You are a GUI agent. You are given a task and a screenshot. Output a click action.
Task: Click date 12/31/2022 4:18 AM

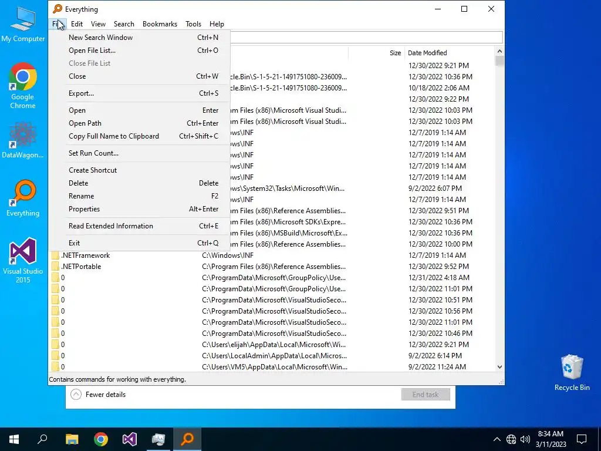439,278
